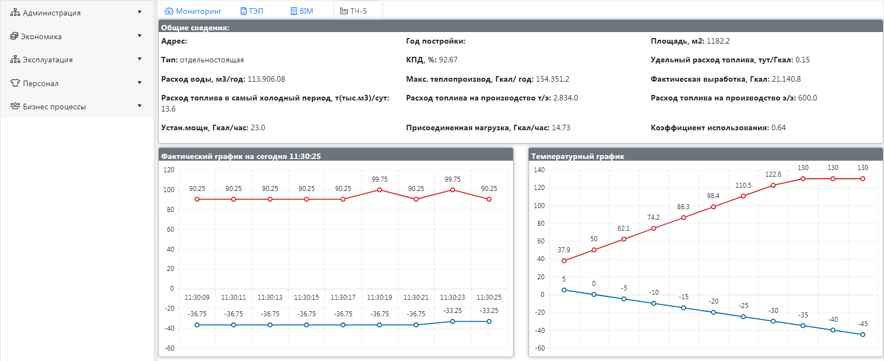Click the 11:30:15 time axis label

(x=306, y=297)
